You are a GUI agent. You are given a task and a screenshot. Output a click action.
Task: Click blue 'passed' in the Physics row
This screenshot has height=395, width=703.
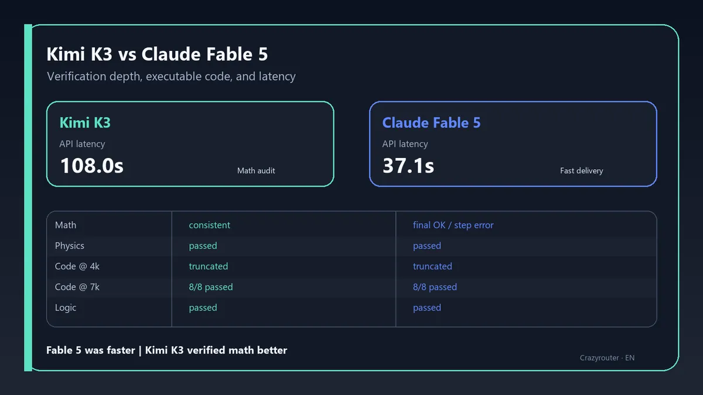coord(426,246)
